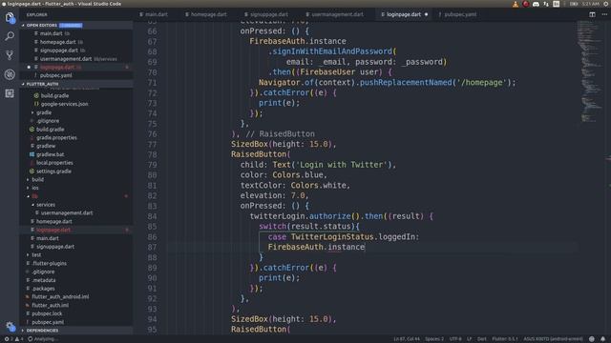Click the UTF-8 encoding indicator
This screenshot has height=343, width=611.
coord(455,339)
